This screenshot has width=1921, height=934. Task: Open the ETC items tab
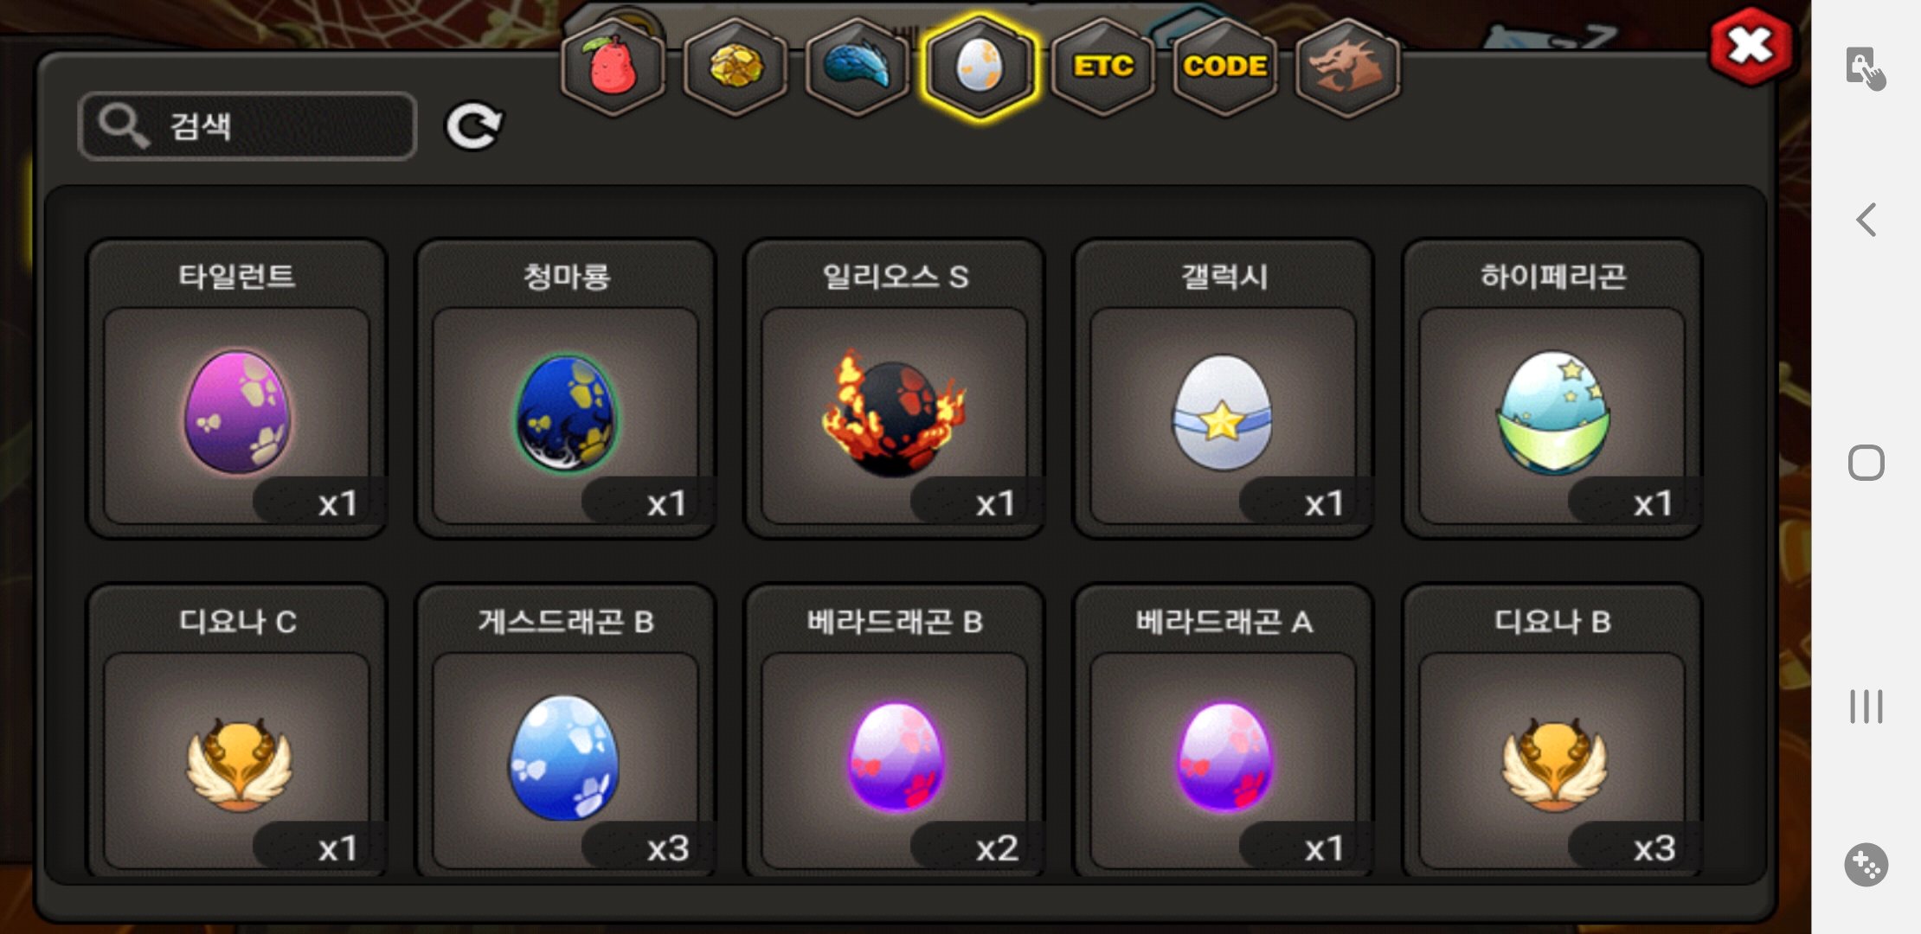pyautogui.click(x=1103, y=67)
